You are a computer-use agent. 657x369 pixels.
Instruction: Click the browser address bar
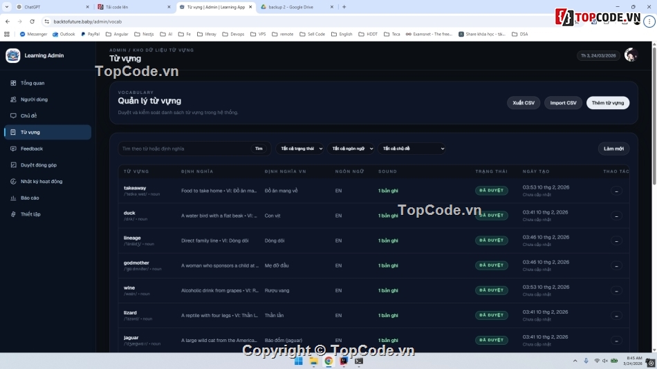293,21
